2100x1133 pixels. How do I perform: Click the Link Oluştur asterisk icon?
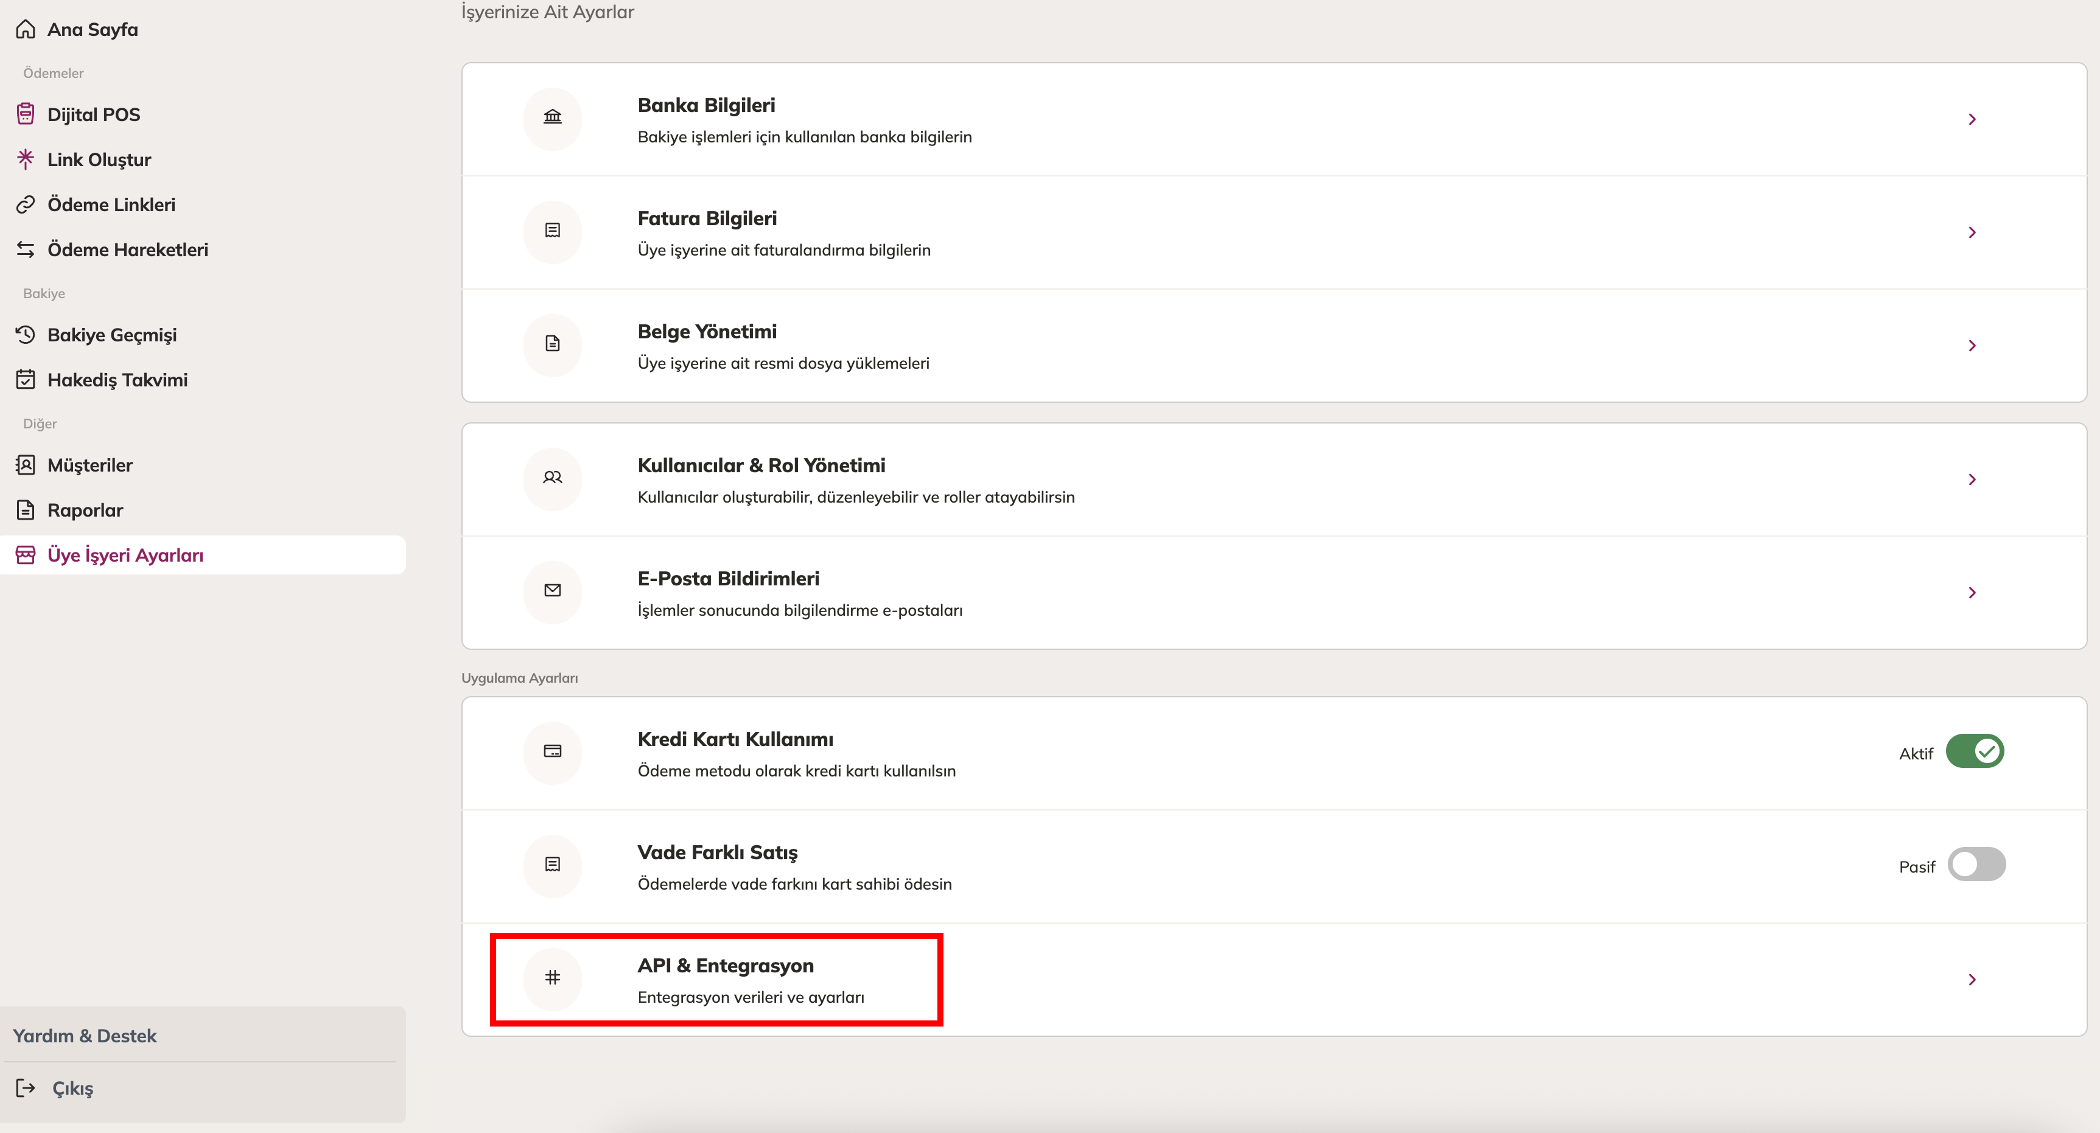pyautogui.click(x=26, y=159)
